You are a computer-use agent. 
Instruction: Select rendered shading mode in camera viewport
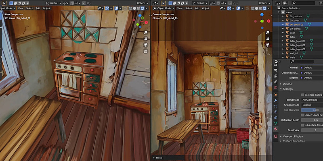tap(264, 8)
